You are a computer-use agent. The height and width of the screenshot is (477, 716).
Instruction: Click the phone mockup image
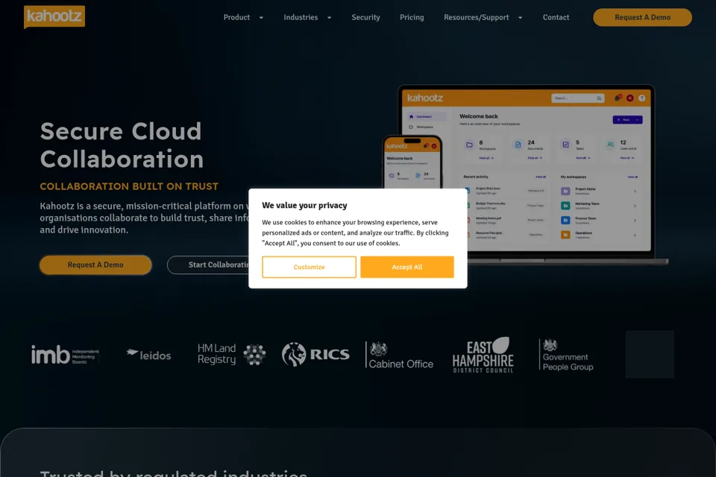pyautogui.click(x=412, y=162)
